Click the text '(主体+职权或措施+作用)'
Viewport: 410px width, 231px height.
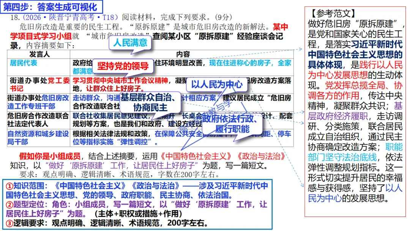coord(138,214)
